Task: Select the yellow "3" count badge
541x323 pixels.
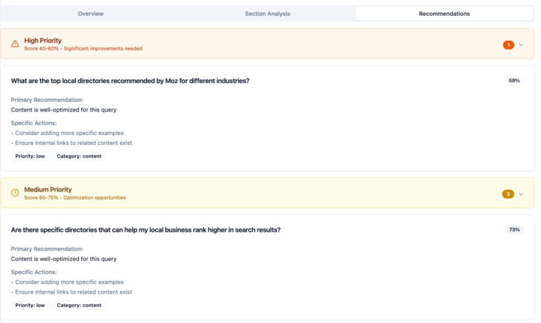Action: click(x=508, y=194)
